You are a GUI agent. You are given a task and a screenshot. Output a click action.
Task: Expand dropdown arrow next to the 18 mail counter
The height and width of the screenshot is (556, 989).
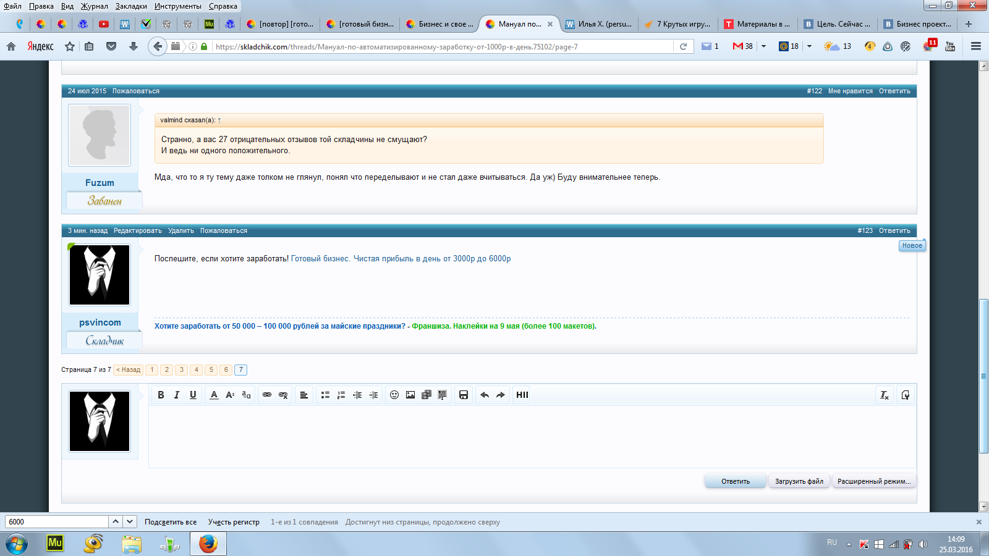click(809, 46)
